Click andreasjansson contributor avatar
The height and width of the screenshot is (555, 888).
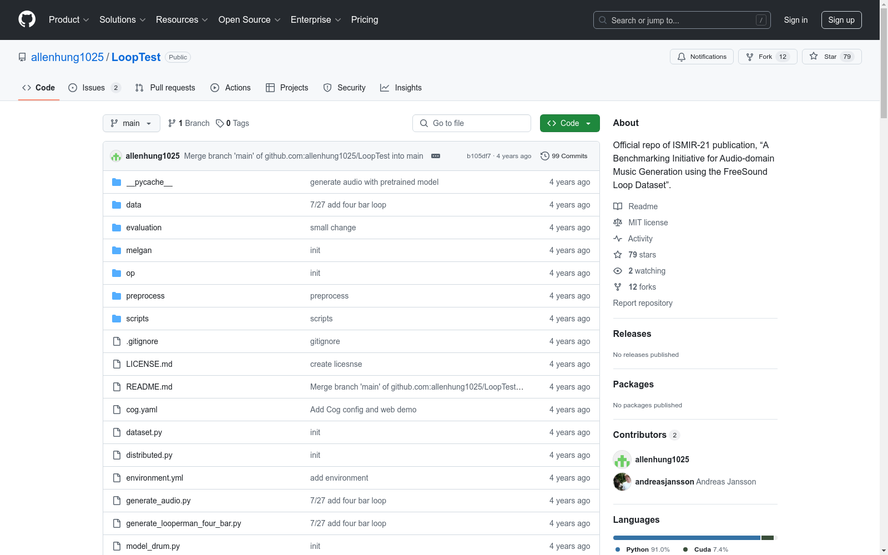click(x=622, y=482)
